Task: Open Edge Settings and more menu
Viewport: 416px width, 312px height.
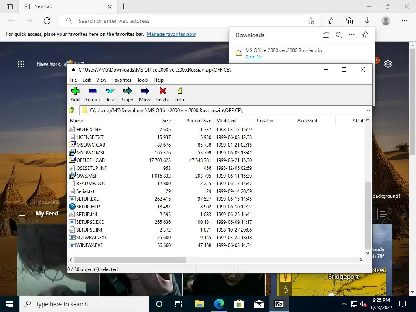Action: coord(404,21)
